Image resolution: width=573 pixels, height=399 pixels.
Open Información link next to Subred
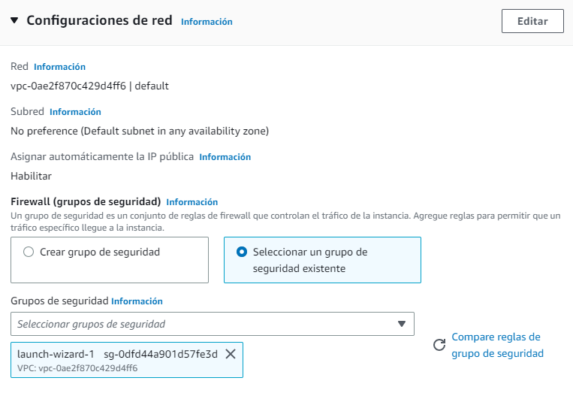point(75,112)
